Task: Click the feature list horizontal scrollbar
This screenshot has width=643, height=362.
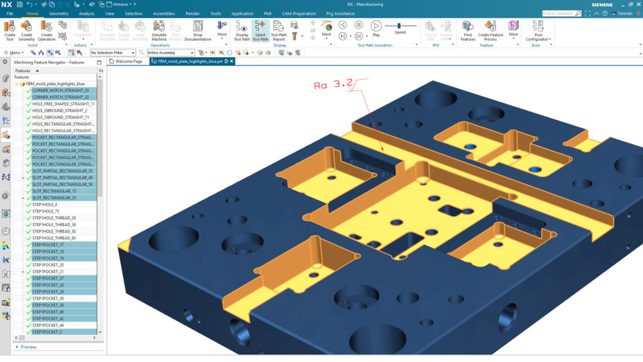Action: pyautogui.click(x=22, y=337)
